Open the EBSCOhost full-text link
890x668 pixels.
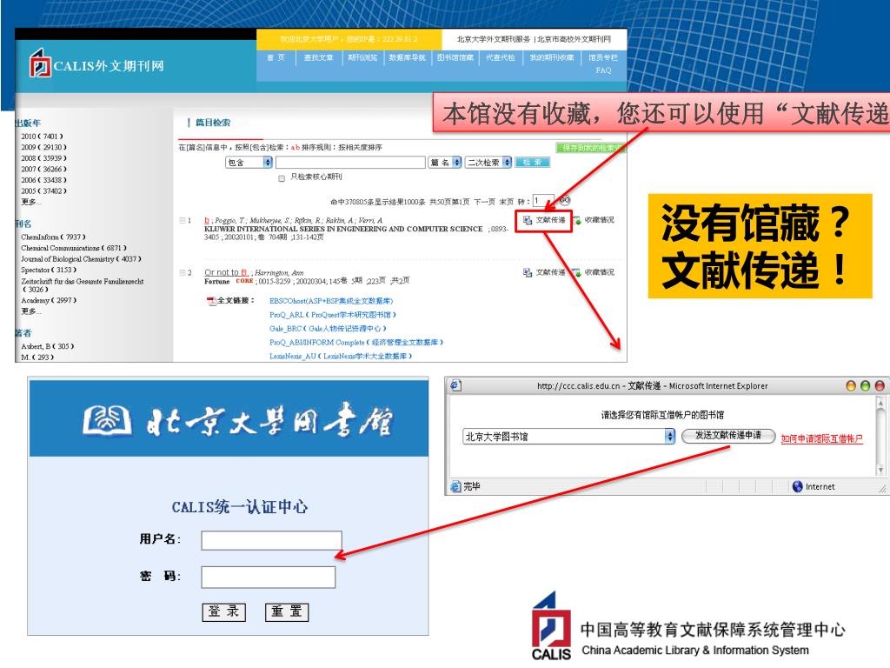[331, 301]
